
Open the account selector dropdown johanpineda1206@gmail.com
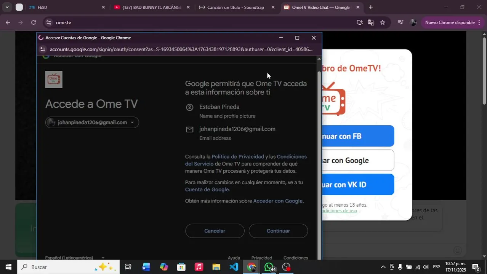click(x=92, y=123)
